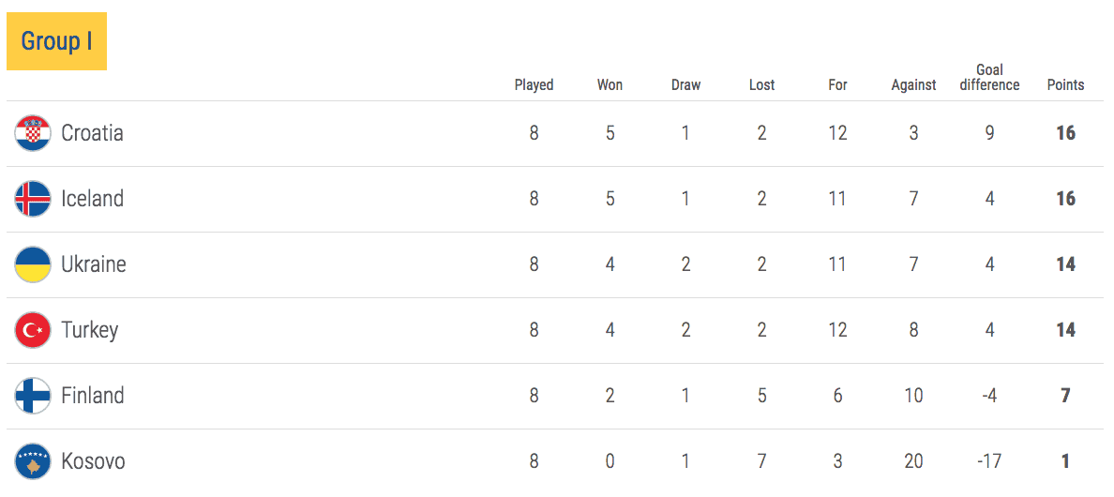The image size is (1114, 497).
Task: Select Kosovo's -17 goal difference
Action: (x=989, y=461)
